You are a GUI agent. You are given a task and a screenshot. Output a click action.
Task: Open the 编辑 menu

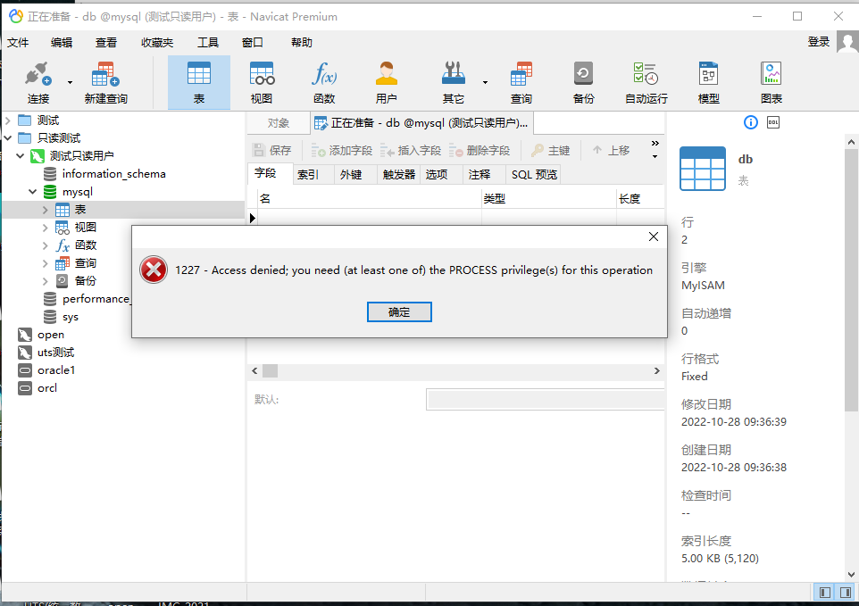tap(62, 43)
